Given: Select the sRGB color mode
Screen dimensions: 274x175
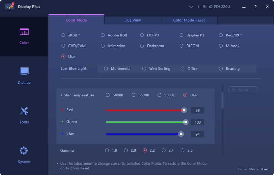Looking at the screenshot, I should click(63, 35).
